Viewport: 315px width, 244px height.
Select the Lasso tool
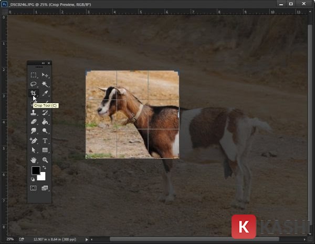click(34, 84)
